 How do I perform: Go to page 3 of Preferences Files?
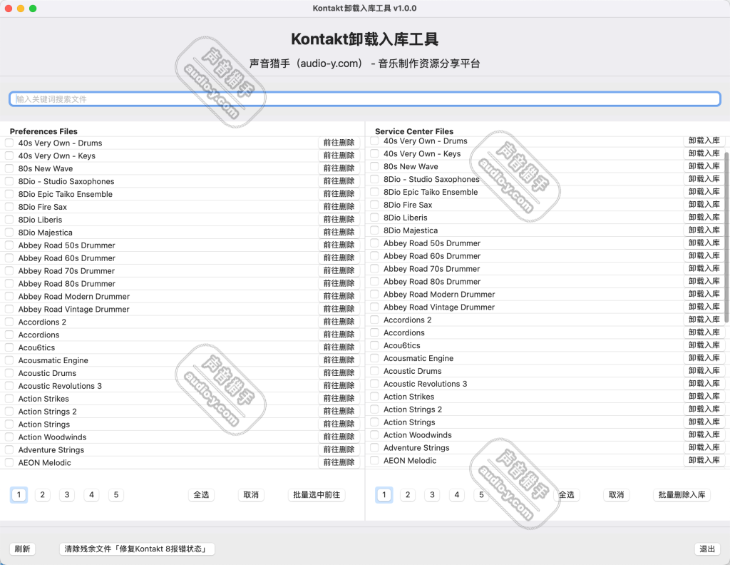[66, 494]
